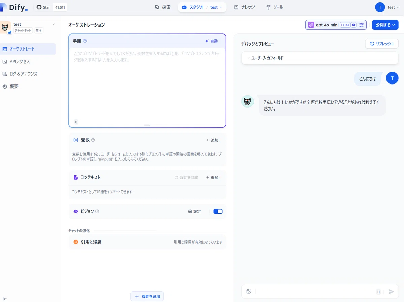Select オーケストレート in the sidebar
The width and height of the screenshot is (404, 302).
[28, 49]
